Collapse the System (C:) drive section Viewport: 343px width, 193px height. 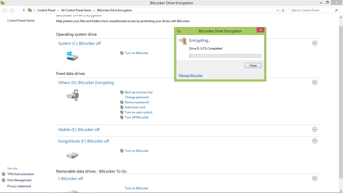click(315, 43)
